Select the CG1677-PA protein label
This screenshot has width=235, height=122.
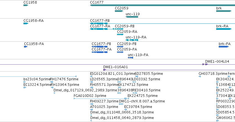(102, 49)
